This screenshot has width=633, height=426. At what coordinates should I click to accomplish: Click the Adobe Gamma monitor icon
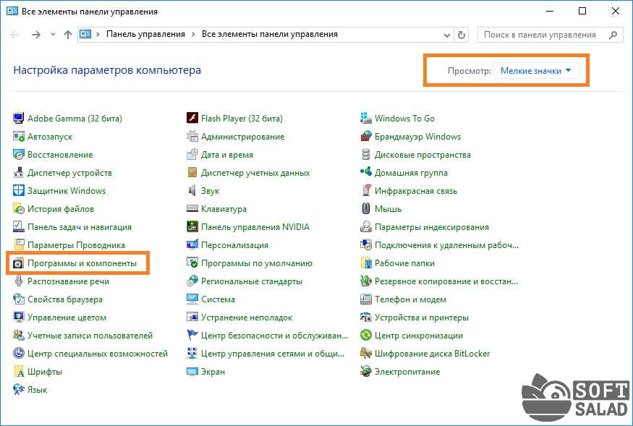19,119
